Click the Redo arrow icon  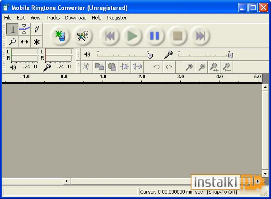tap(169, 66)
